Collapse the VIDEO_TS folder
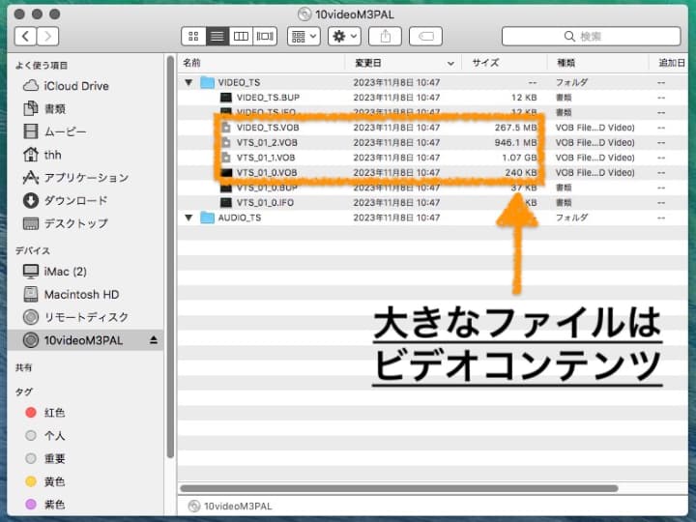Image resolution: width=696 pixels, height=522 pixels. (189, 83)
